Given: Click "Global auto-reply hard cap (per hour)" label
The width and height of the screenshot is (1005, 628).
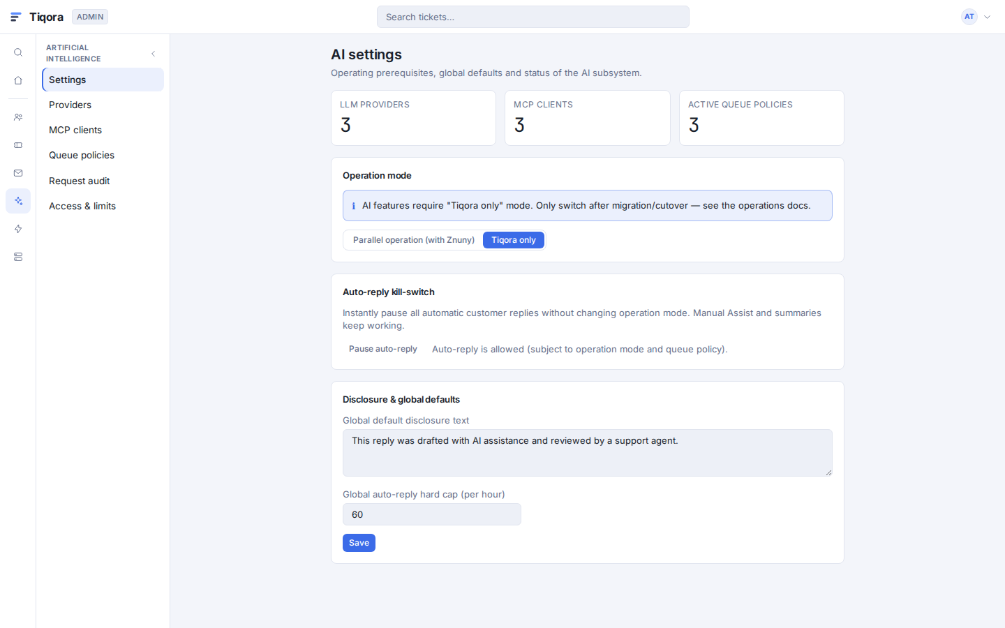Looking at the screenshot, I should (x=424, y=494).
